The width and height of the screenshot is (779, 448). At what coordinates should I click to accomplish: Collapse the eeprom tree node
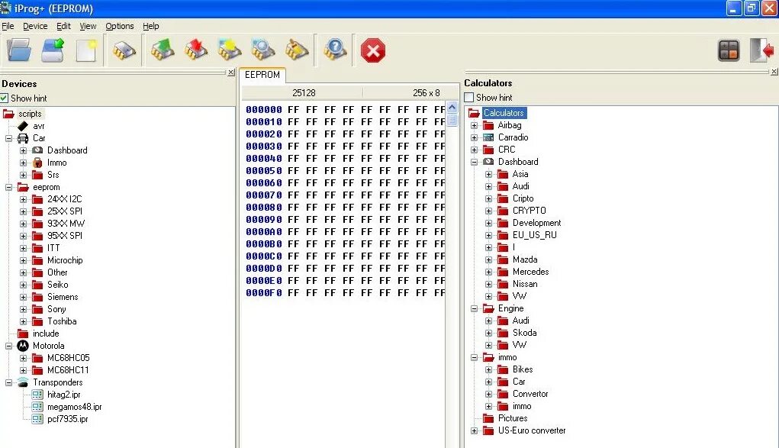(8, 188)
